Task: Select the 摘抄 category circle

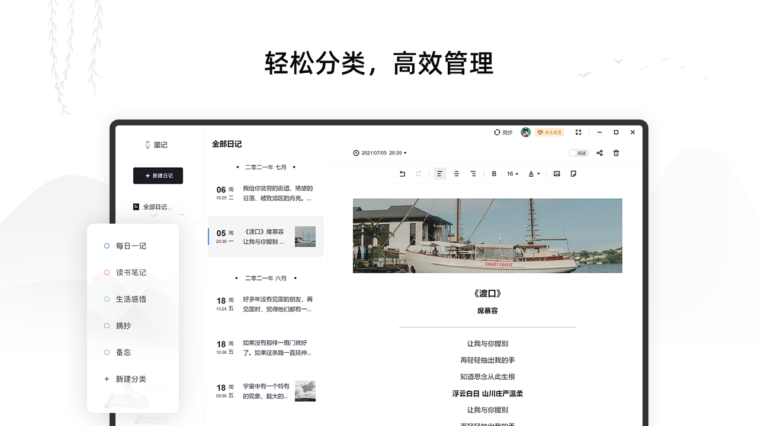Action: click(107, 325)
